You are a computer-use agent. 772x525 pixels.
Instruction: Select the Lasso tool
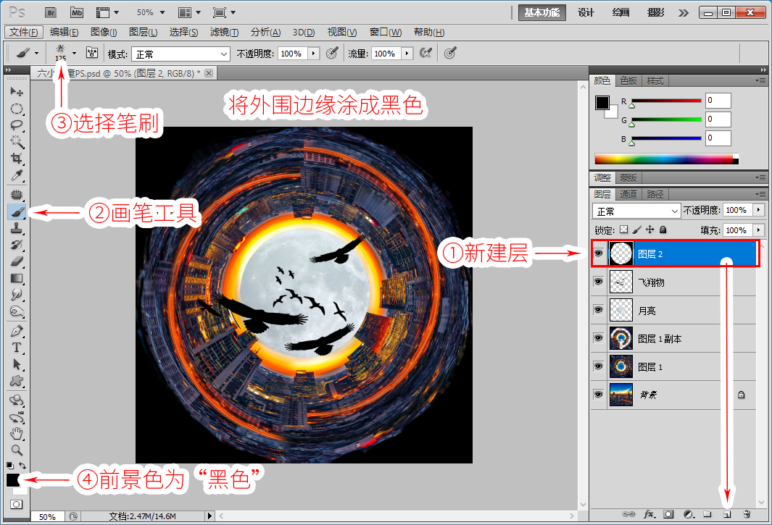[17, 125]
